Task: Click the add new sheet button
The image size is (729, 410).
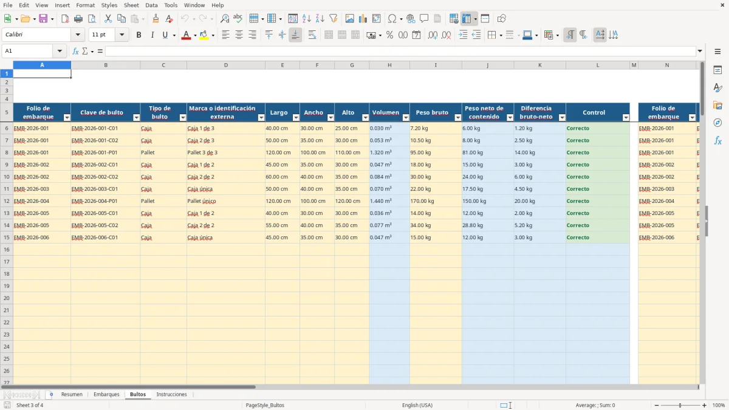Action: 51,394
